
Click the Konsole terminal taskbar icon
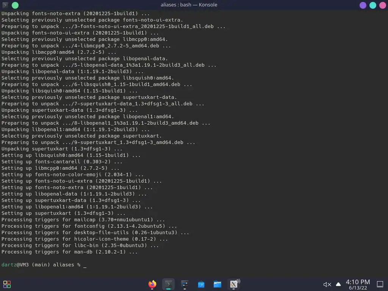[x=169, y=284]
